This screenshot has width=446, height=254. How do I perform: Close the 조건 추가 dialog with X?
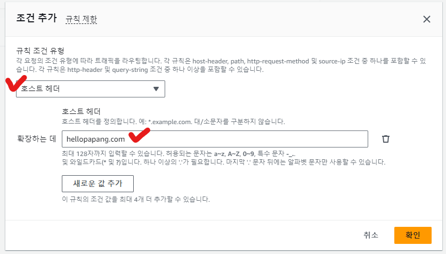point(426,19)
